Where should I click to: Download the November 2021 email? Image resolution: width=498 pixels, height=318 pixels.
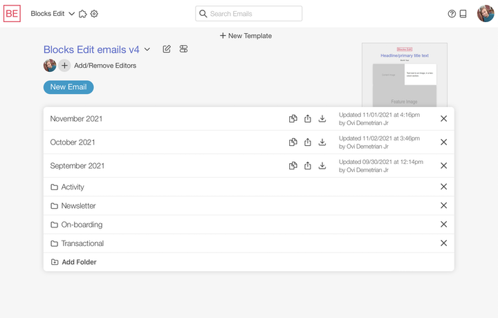point(322,119)
